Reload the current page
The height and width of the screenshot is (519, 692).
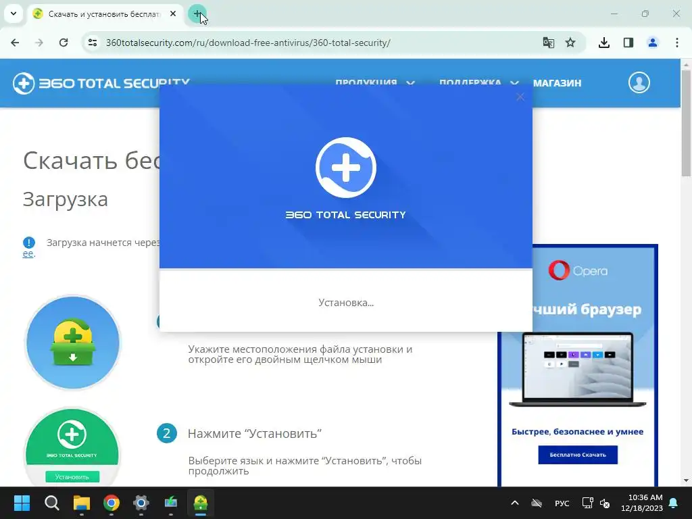point(64,43)
